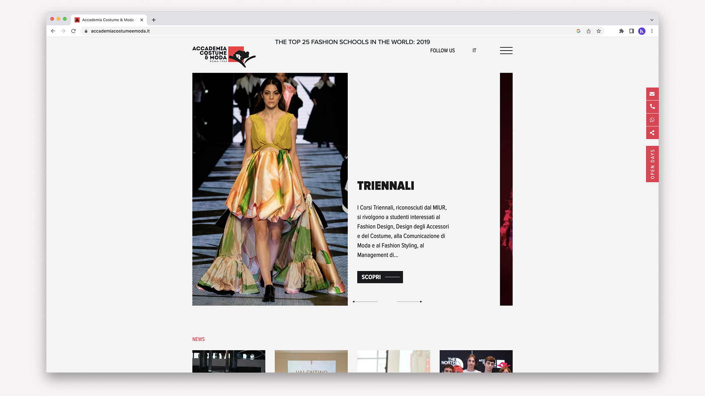Viewport: 705px width, 396px height.
Task: Open the North Face news thumbnail
Action: 476,361
